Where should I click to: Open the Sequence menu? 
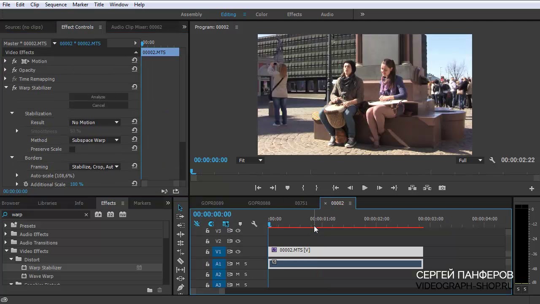tap(56, 5)
